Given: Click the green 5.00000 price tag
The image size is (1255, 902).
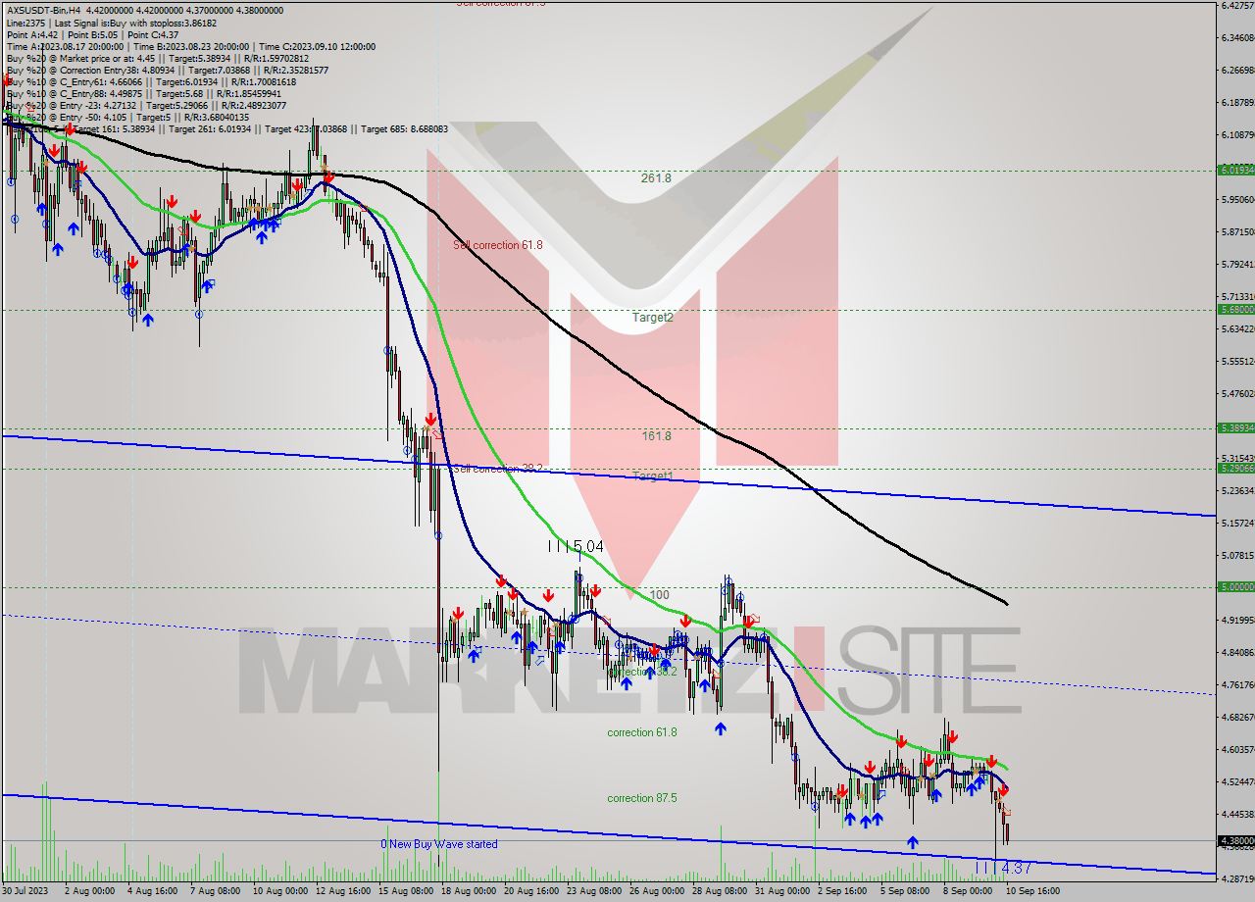Looking at the screenshot, I should tap(1236, 586).
